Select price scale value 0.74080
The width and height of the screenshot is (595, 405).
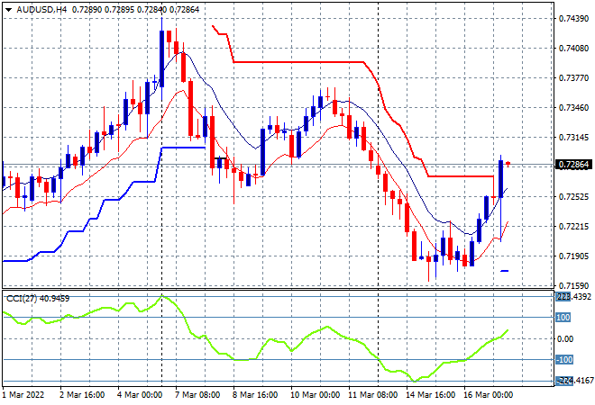tap(573, 48)
